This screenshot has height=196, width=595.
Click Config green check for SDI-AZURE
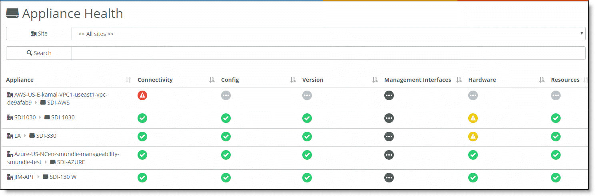(226, 155)
